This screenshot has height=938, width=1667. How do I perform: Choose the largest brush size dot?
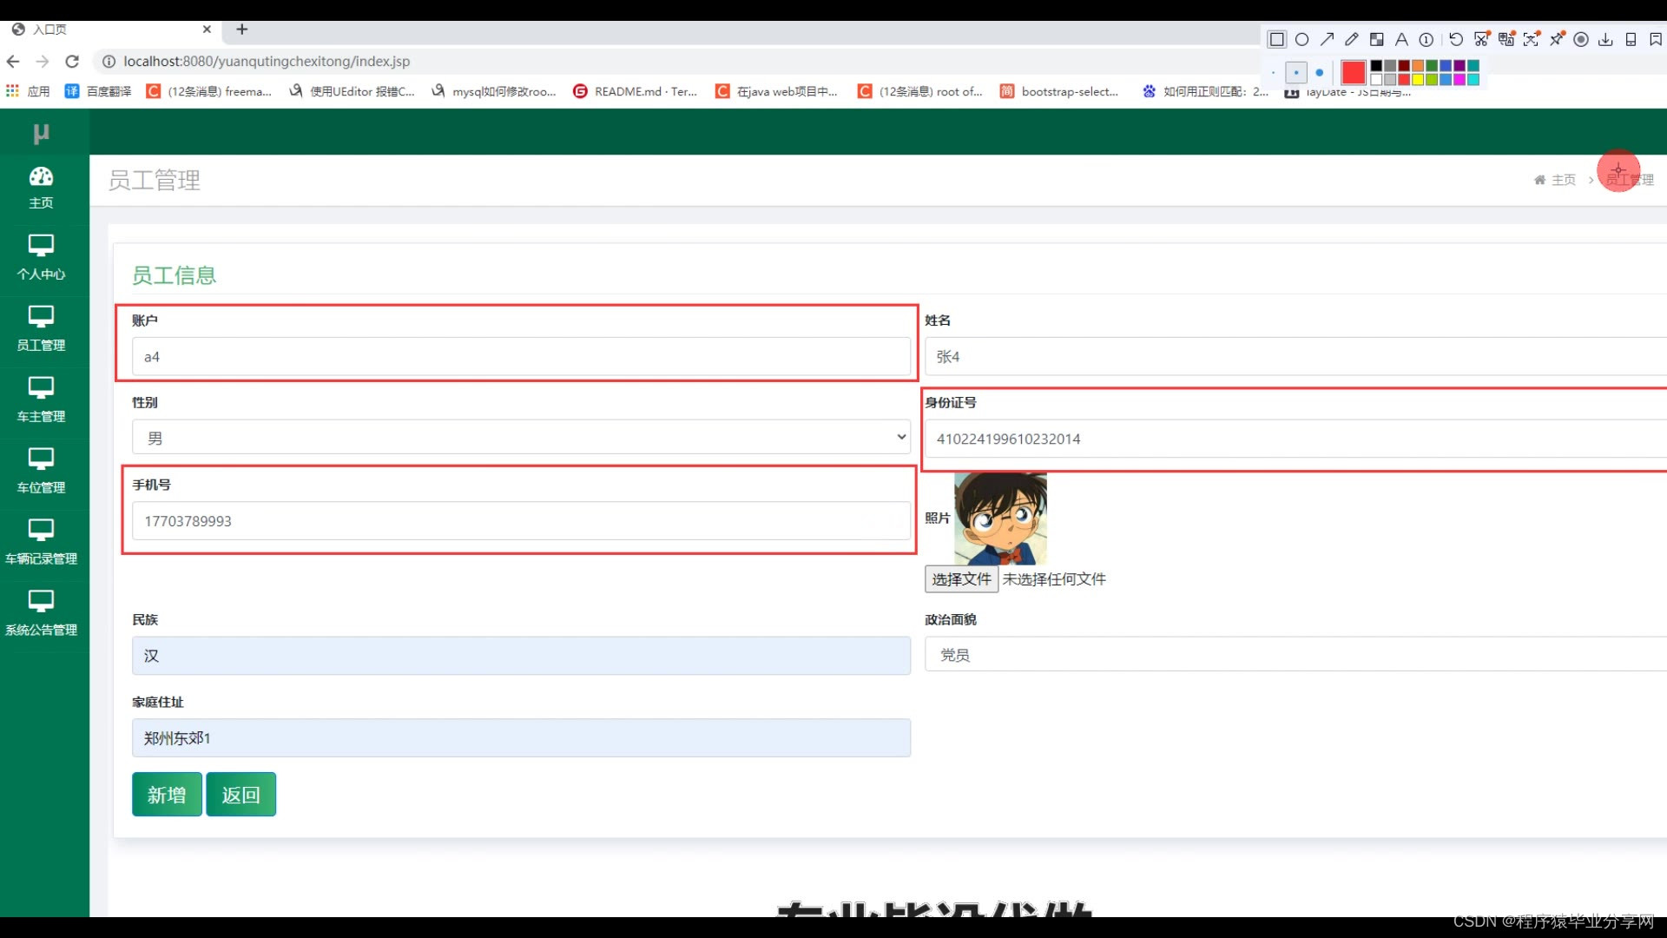coord(1320,72)
